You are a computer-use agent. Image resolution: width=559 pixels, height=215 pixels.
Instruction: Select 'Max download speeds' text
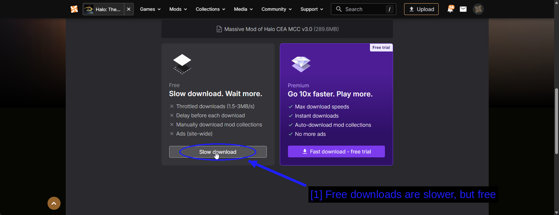point(322,107)
